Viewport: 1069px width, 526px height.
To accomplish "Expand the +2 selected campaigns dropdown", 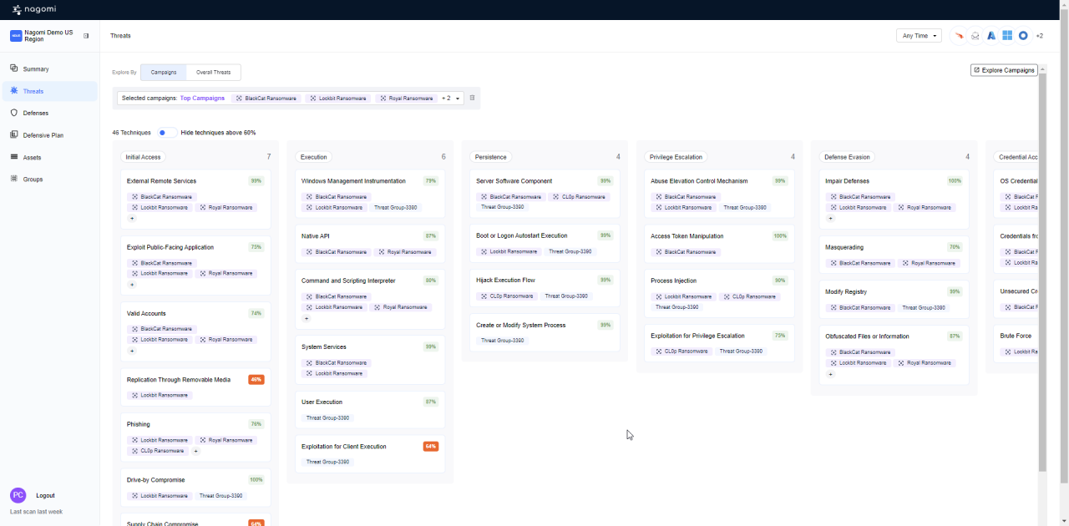I will 451,99.
